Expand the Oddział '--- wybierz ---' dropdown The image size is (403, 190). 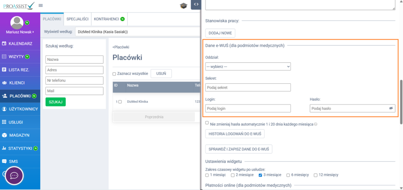(248, 67)
